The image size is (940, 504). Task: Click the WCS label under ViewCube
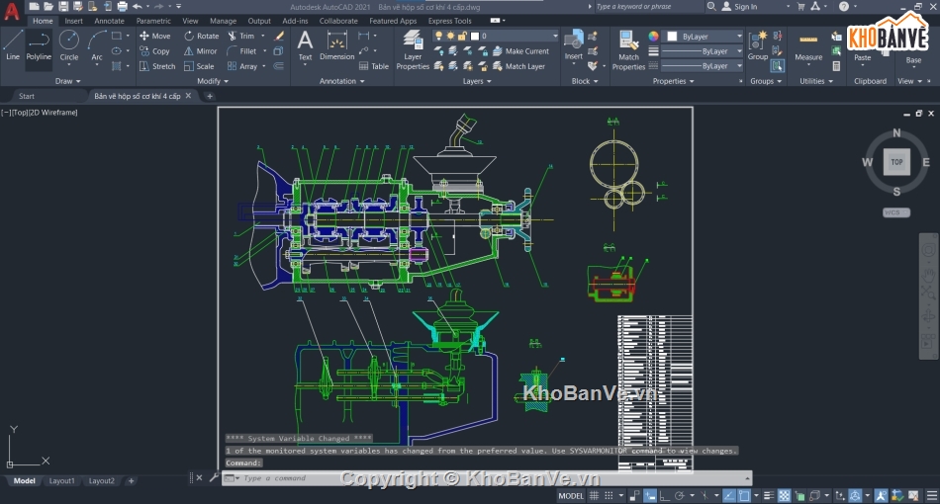[896, 212]
